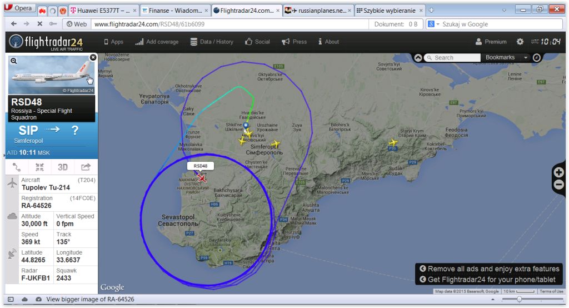
Task: Select the pinned loading-spinner tab
Action: pos(53,11)
